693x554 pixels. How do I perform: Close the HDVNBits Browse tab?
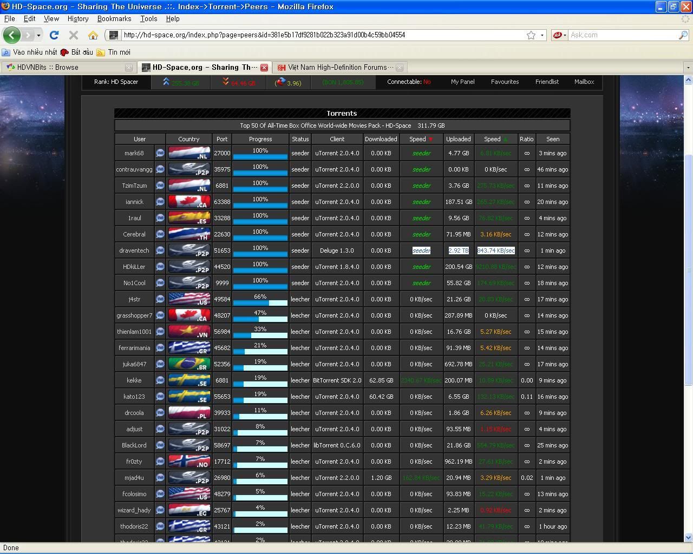(x=129, y=68)
